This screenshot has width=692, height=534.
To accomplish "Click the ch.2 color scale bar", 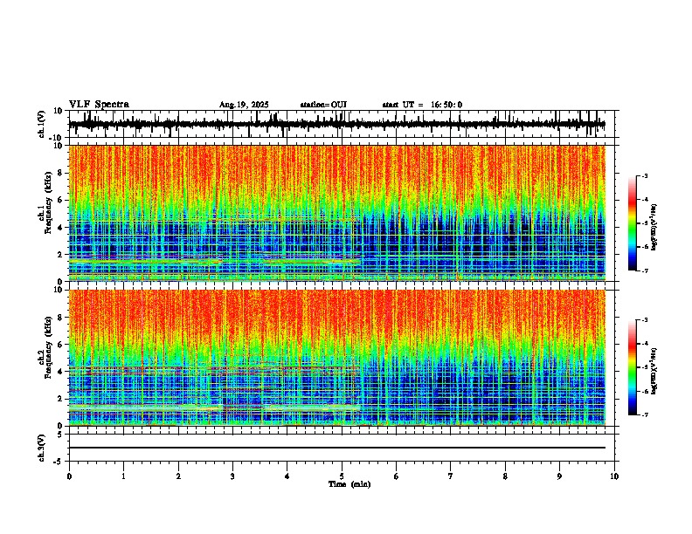I will [x=633, y=367].
